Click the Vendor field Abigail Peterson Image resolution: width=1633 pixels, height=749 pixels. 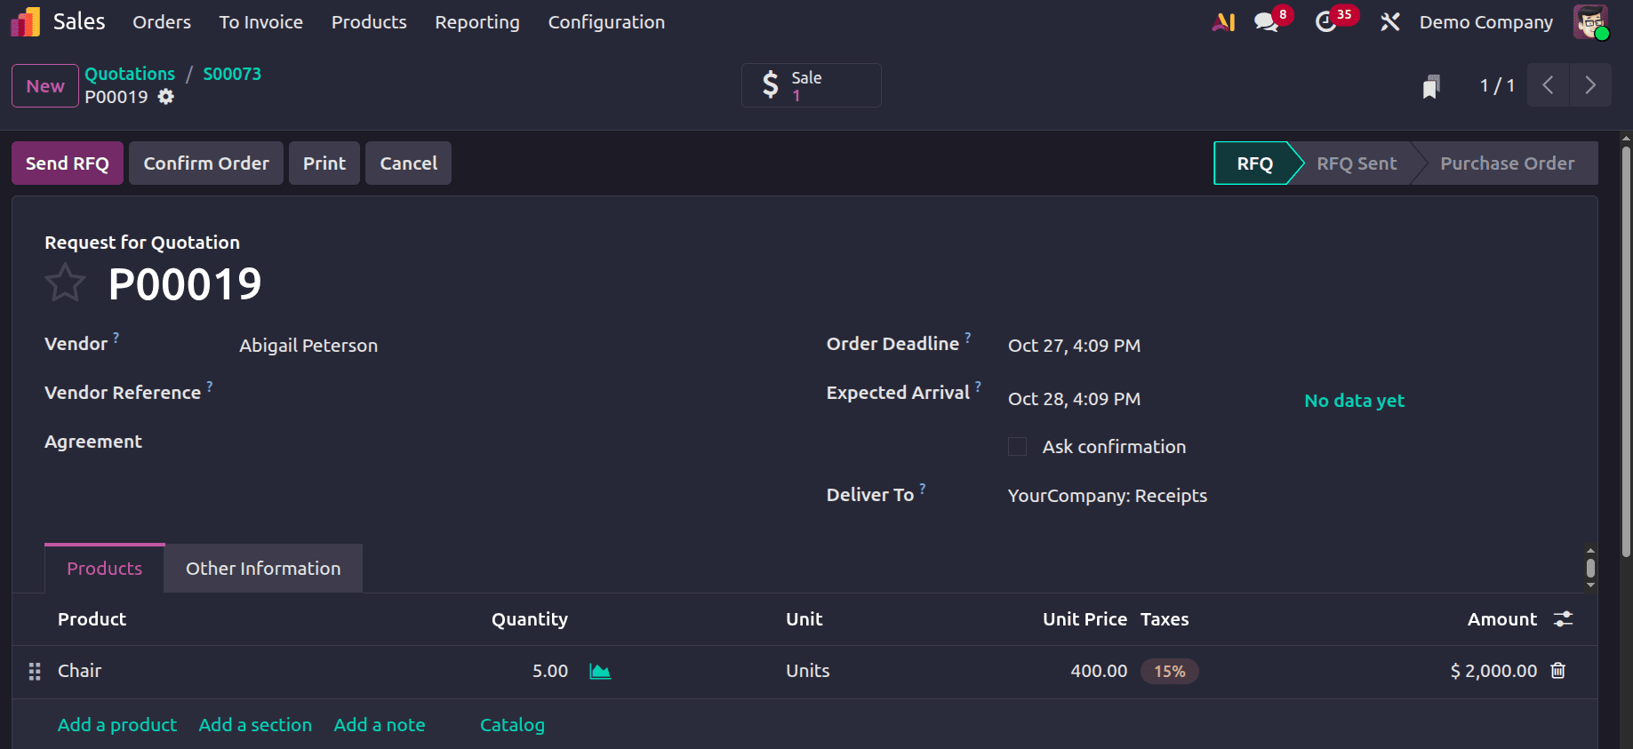[308, 346]
